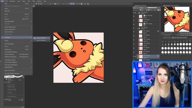Click Command Bar Settings... entry
The width and height of the screenshot is (192, 108).
(17, 52)
